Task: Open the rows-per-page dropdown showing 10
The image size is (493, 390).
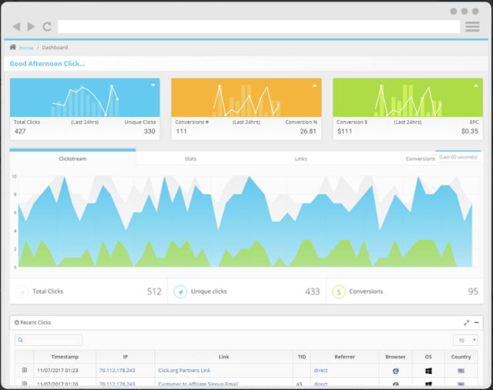Action: [465, 340]
